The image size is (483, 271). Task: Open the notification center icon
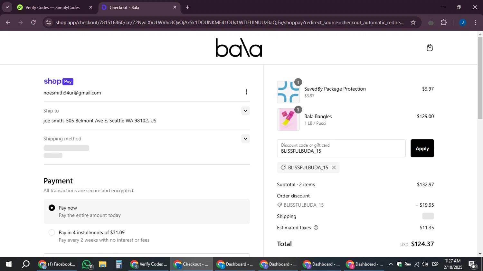pyautogui.click(x=473, y=265)
